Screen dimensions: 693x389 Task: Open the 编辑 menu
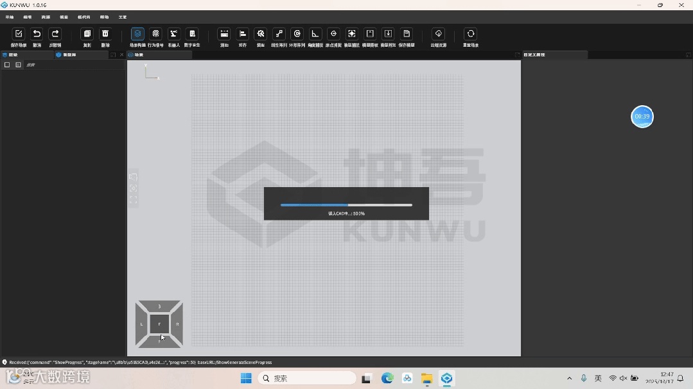28,17
